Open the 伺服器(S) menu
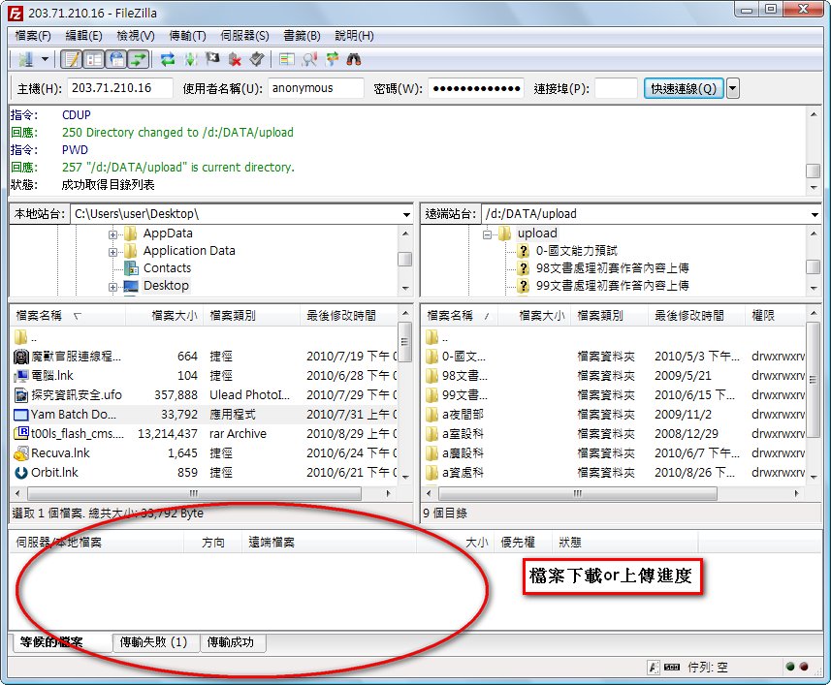 click(245, 36)
